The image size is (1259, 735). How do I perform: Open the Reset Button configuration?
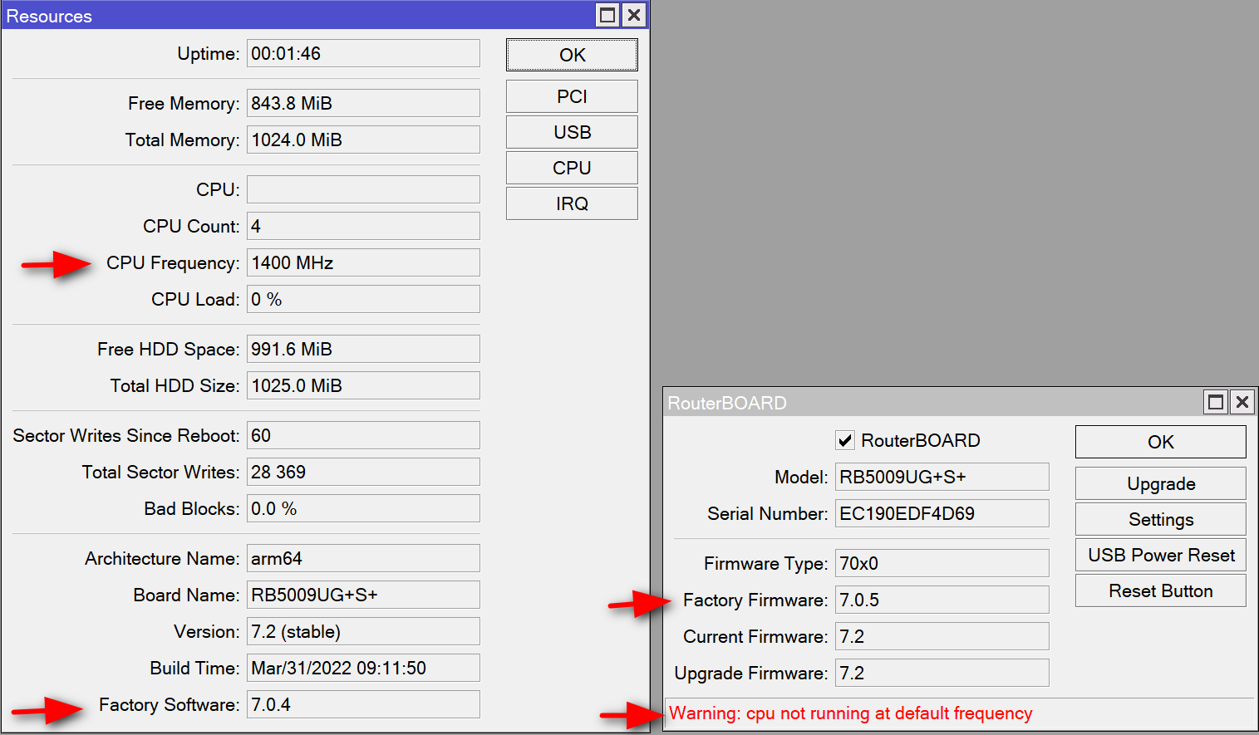[1161, 590]
